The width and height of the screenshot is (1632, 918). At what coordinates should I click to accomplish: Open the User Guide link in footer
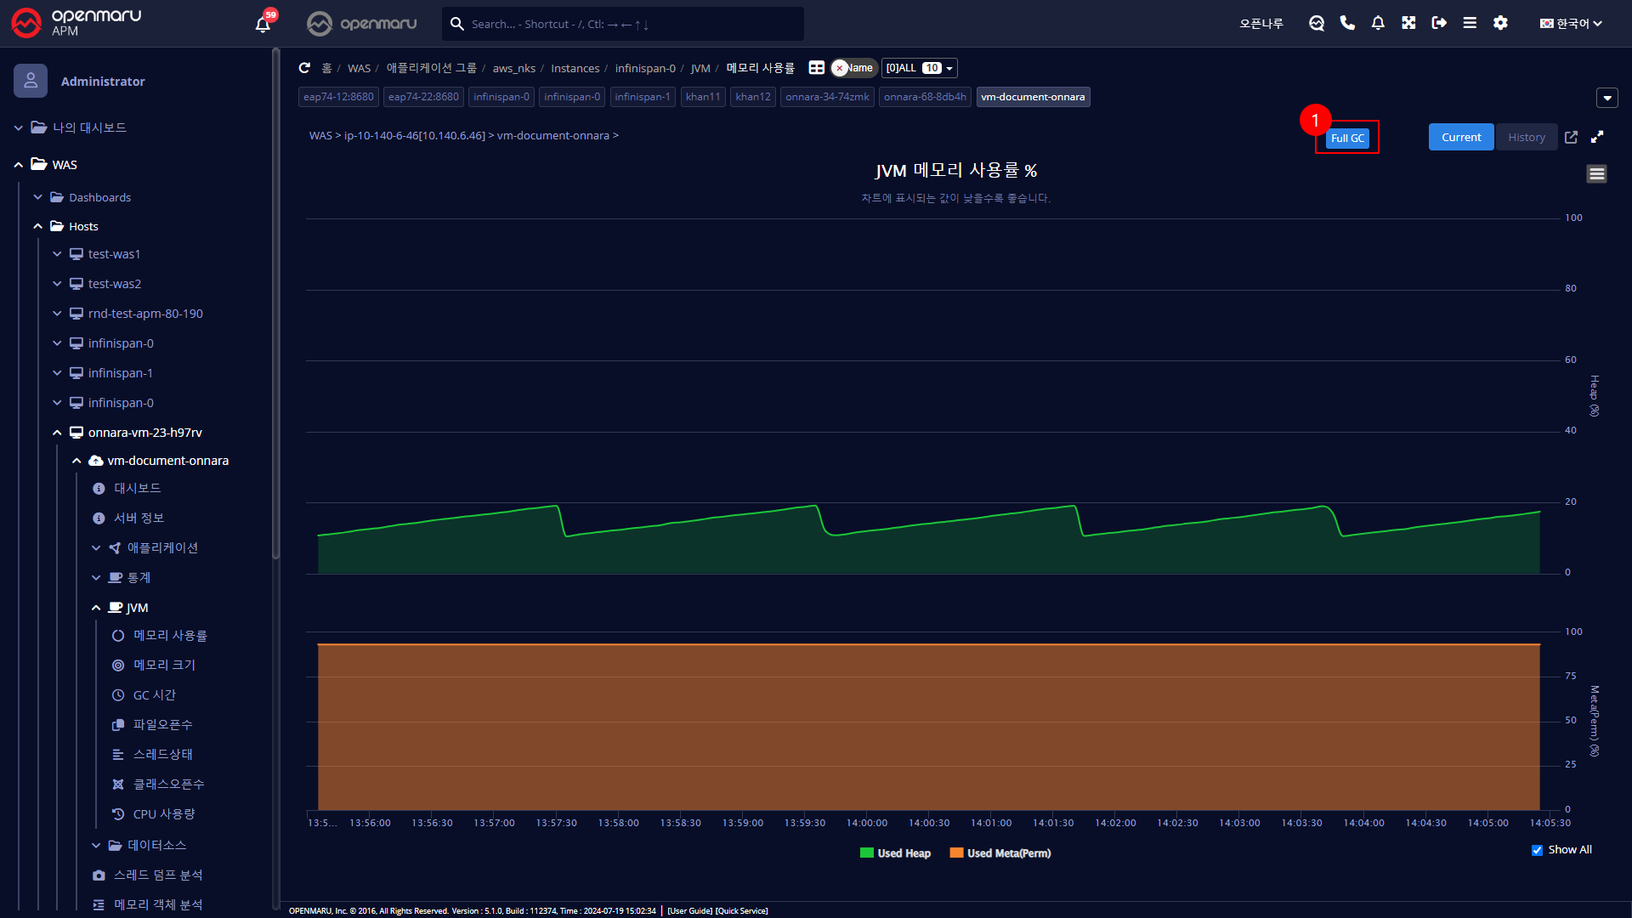(689, 910)
